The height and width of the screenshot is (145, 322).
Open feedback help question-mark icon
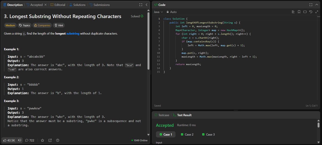tap(58, 140)
